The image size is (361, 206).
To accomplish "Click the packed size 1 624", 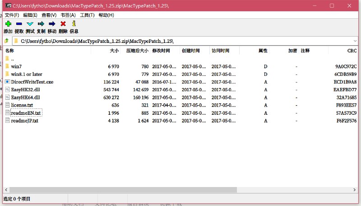I will pos(143,121).
